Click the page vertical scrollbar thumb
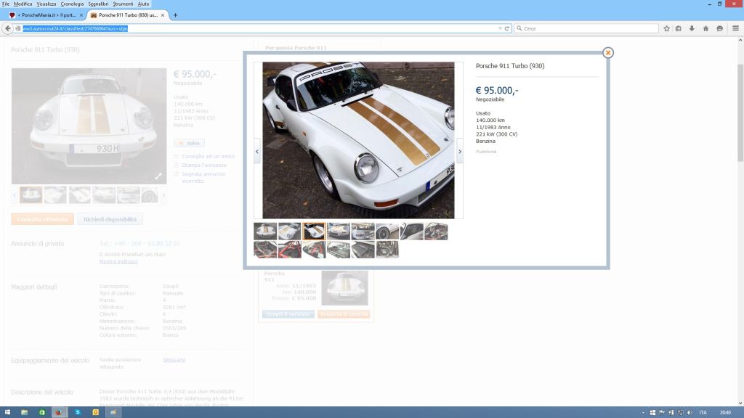Image resolution: width=744 pixels, height=418 pixels. [740, 112]
